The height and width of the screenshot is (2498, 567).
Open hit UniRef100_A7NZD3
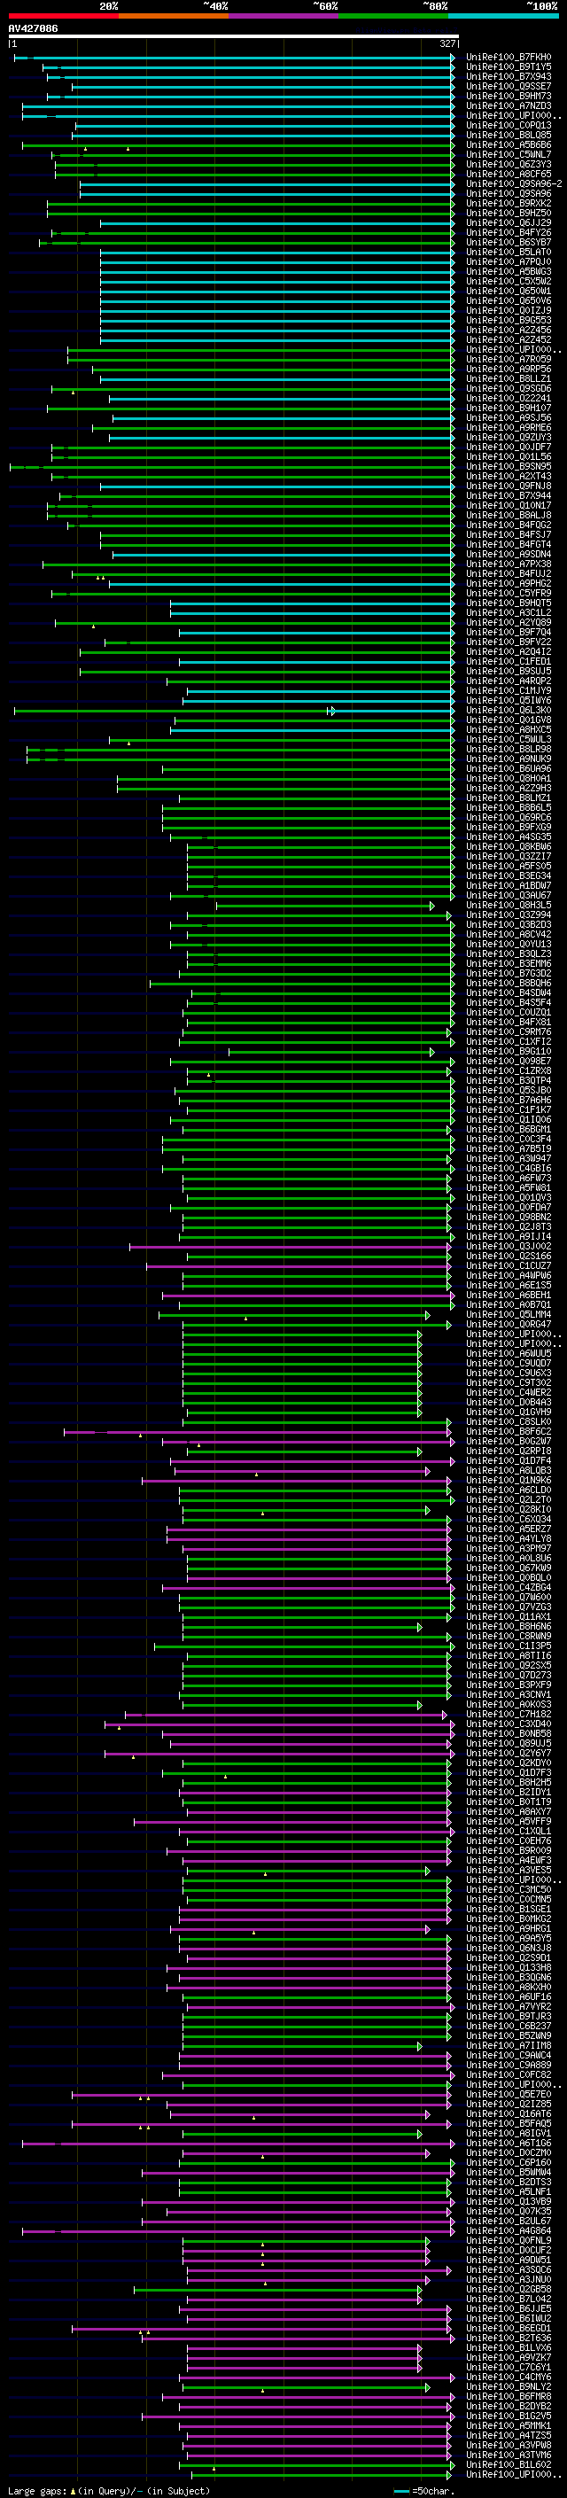509,105
